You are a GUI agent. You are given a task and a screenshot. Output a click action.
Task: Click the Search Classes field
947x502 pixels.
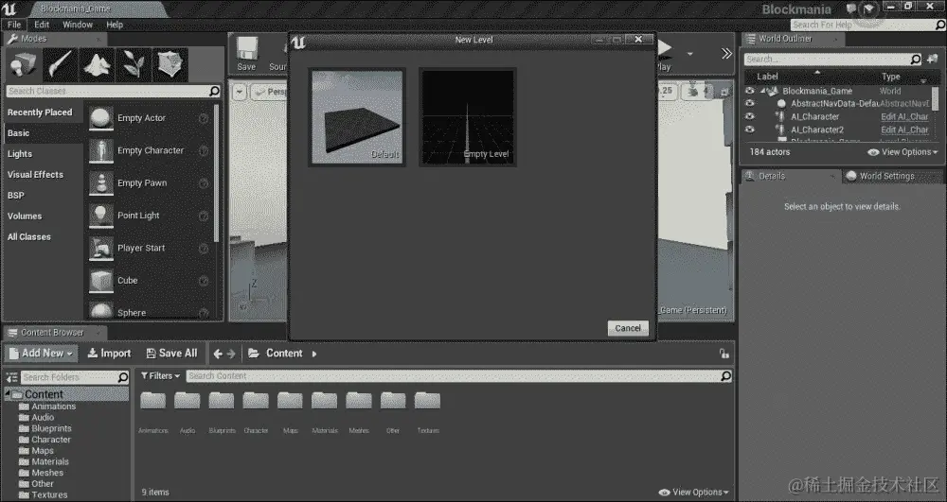coord(114,91)
